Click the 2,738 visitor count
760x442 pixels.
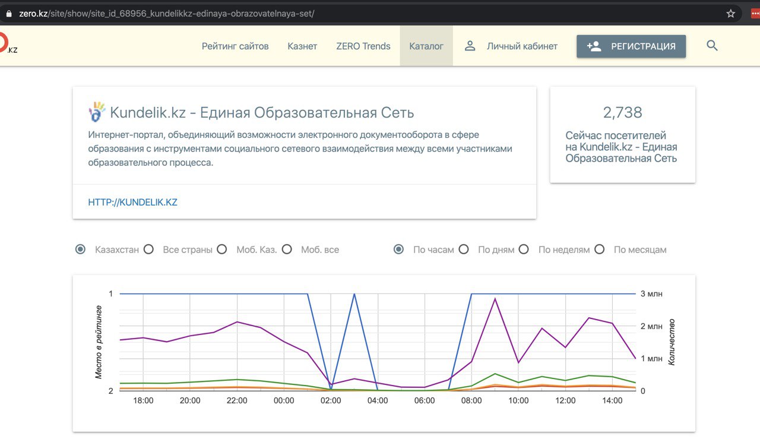click(622, 113)
